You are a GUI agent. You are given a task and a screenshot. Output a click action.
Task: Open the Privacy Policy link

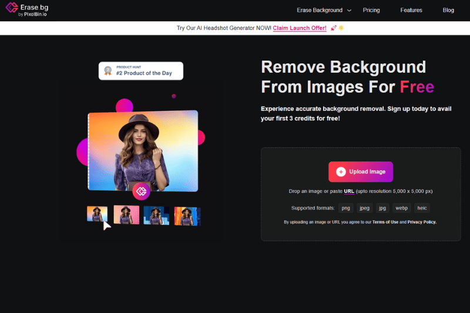[x=422, y=222]
